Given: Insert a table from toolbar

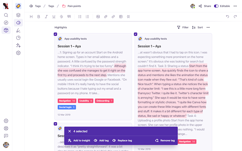Looking at the screenshot, I should [x=121, y=17].
